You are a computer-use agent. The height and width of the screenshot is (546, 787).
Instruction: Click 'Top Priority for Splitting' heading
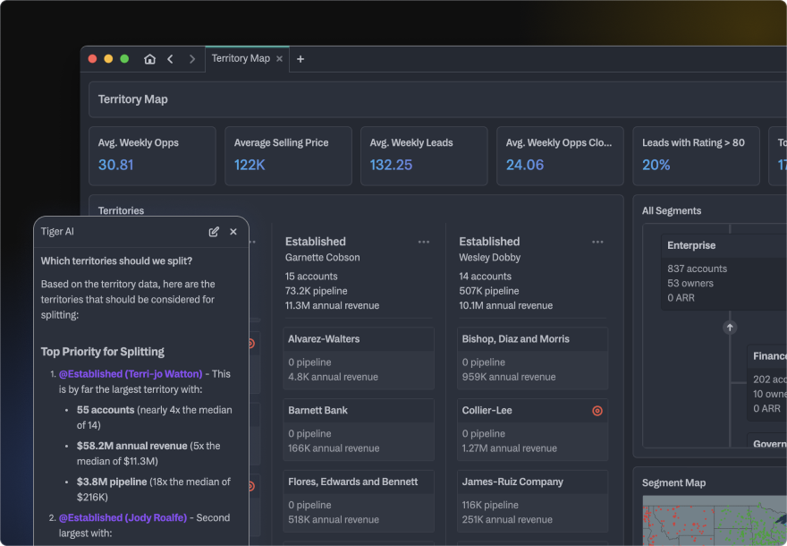click(102, 352)
